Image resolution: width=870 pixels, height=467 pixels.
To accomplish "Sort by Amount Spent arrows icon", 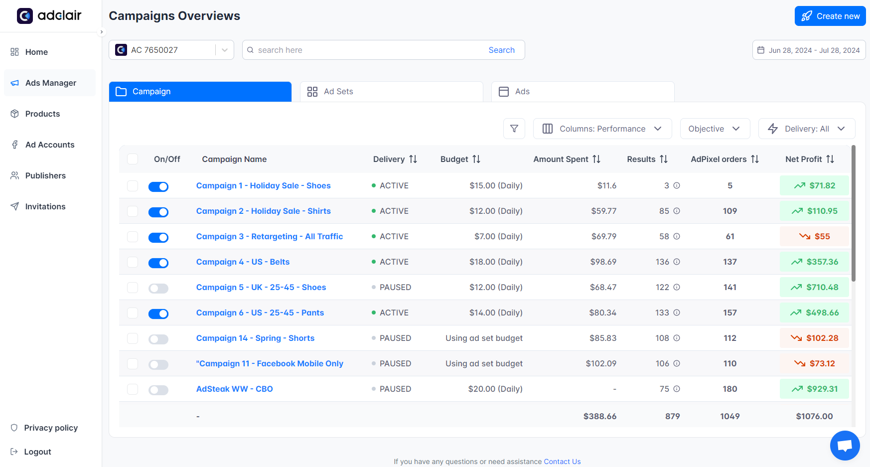I will tap(596, 159).
